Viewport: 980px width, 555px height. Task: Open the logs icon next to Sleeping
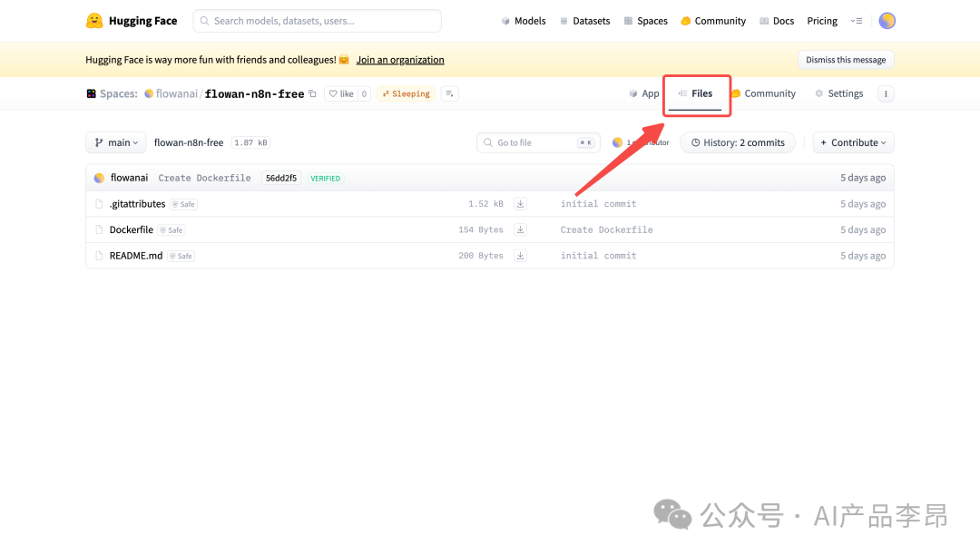point(449,93)
